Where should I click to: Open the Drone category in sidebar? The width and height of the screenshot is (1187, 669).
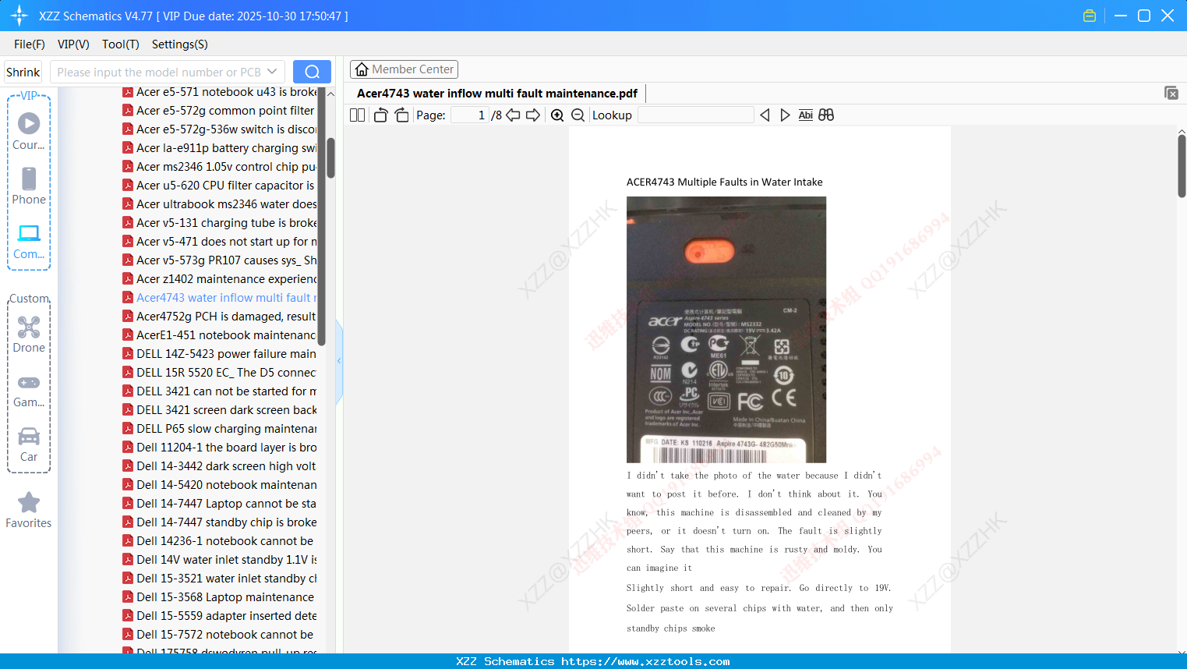click(29, 334)
